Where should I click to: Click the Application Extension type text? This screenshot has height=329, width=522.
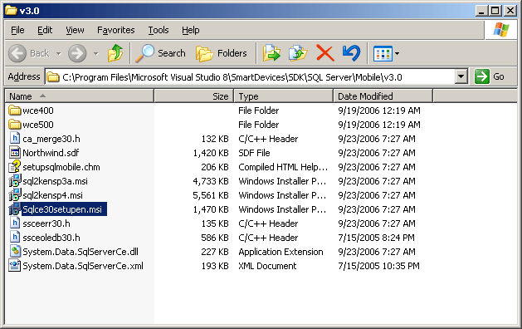coord(281,252)
